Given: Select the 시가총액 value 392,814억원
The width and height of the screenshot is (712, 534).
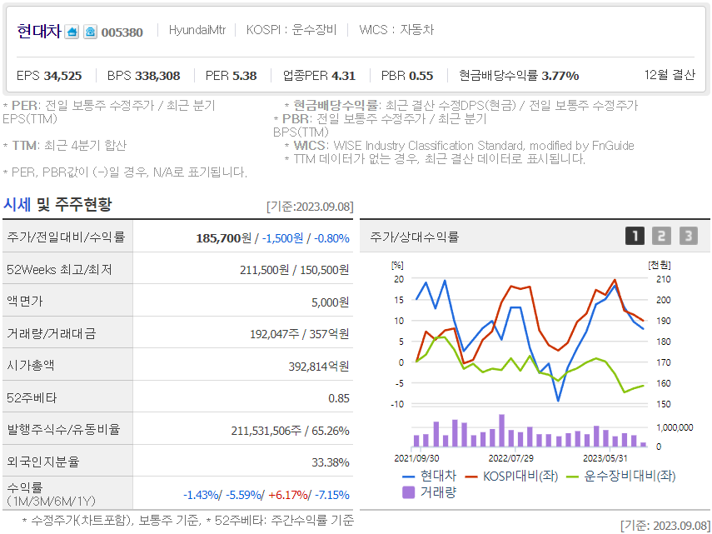Looking at the screenshot, I should click(x=319, y=366).
